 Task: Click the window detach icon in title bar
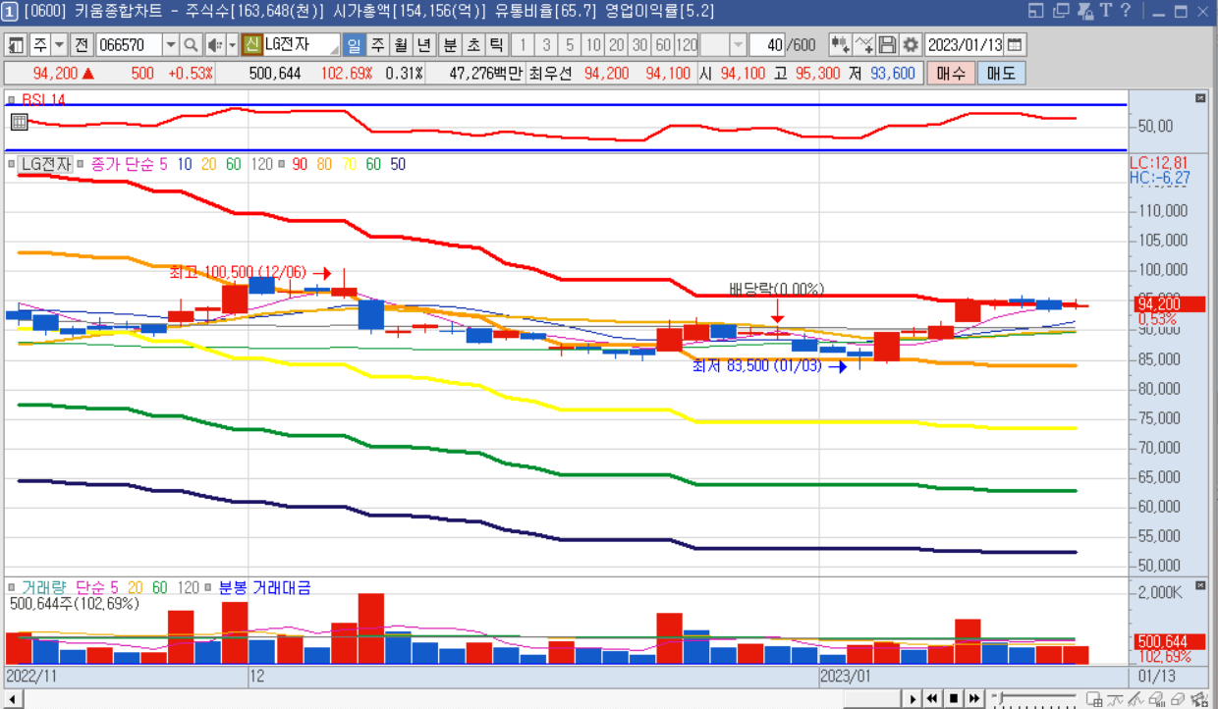[1035, 11]
